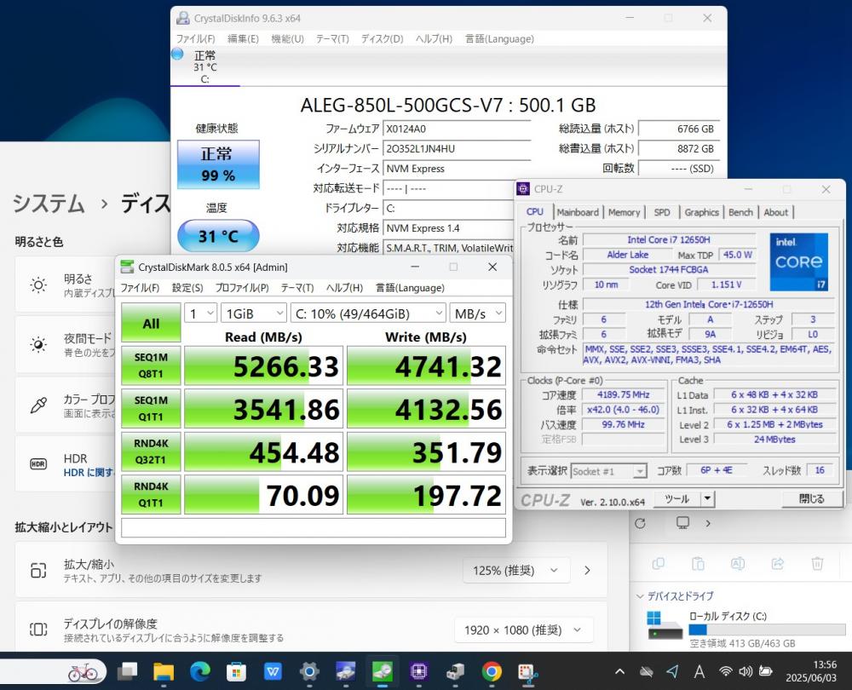Click the share icon in Explorer toolbar
852x690 pixels.
777,563
